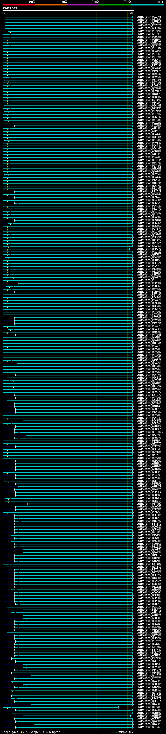The height and width of the screenshot is (734, 166).
Task: Click hit name UniRef100_Q41823
Action: click(x=149, y=675)
